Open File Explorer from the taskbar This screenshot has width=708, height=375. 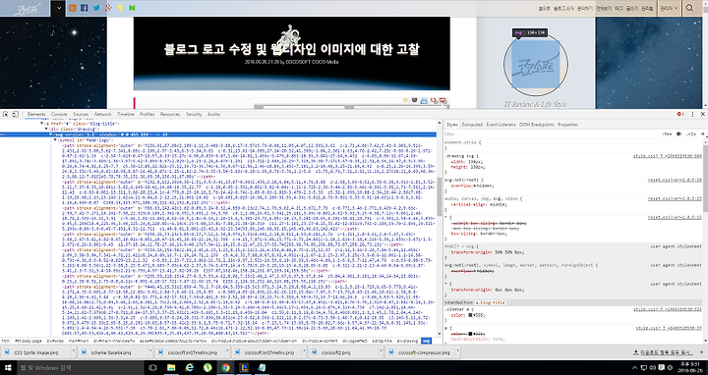[171, 368]
